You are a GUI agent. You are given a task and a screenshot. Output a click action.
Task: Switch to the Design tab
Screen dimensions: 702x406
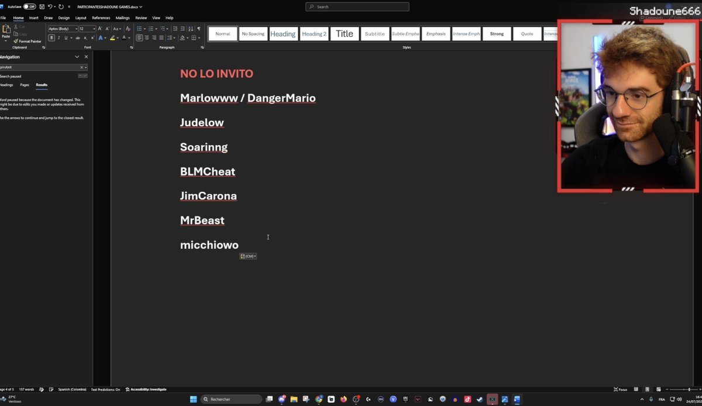pyautogui.click(x=64, y=18)
